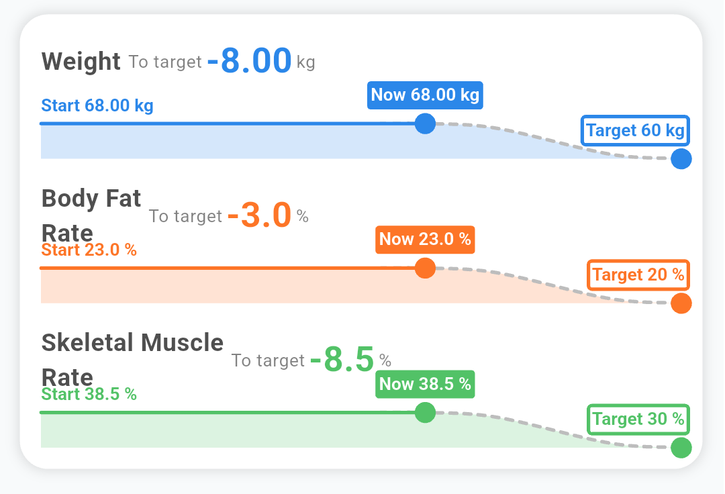The width and height of the screenshot is (725, 494).
Task: Open the Body Fat Rate heading
Action: [91, 215]
